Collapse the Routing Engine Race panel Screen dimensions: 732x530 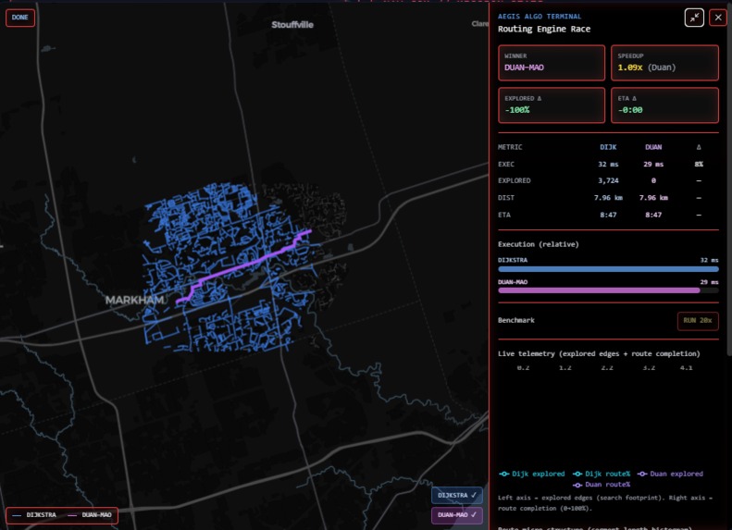click(x=694, y=18)
